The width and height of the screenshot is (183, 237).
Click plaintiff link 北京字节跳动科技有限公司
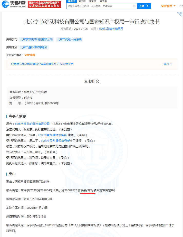point(32,124)
